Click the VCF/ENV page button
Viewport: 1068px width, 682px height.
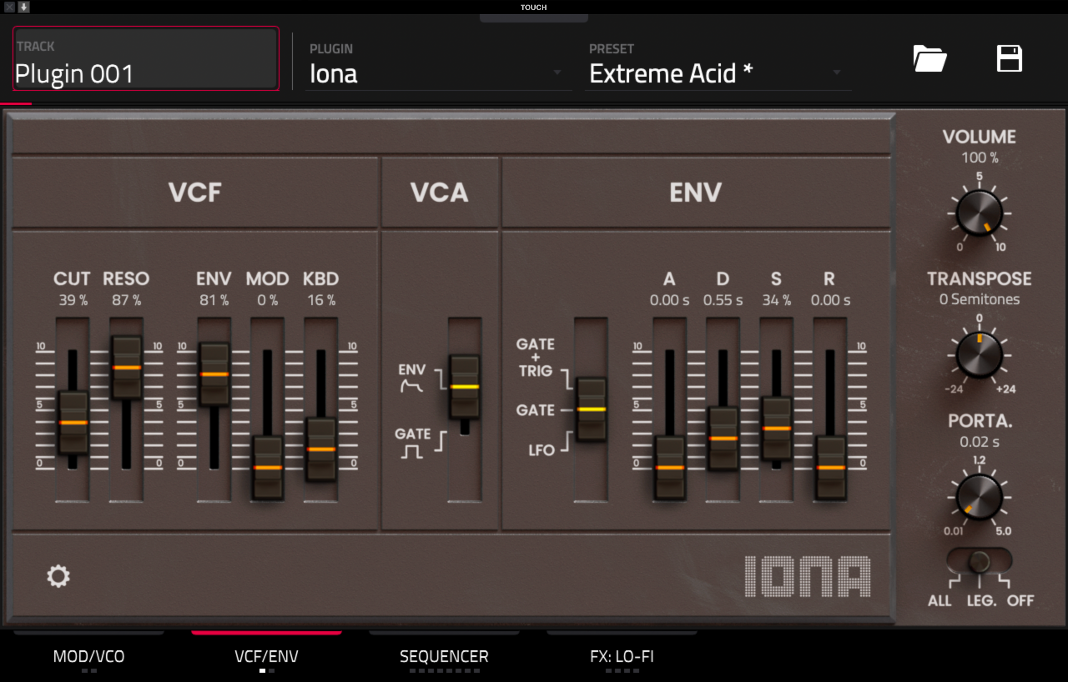266,656
